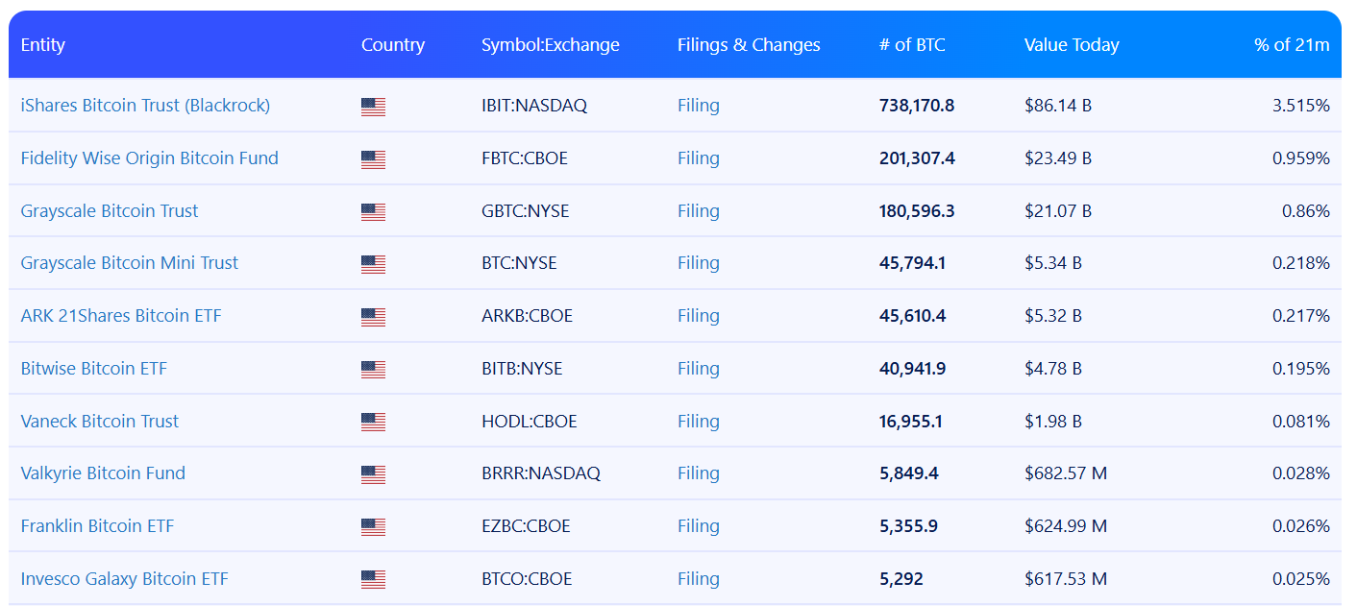Screen dimensions: 1357x606
Task: Open Invesco Galaxy Bitcoin ETF entity link
Action: tap(124, 579)
